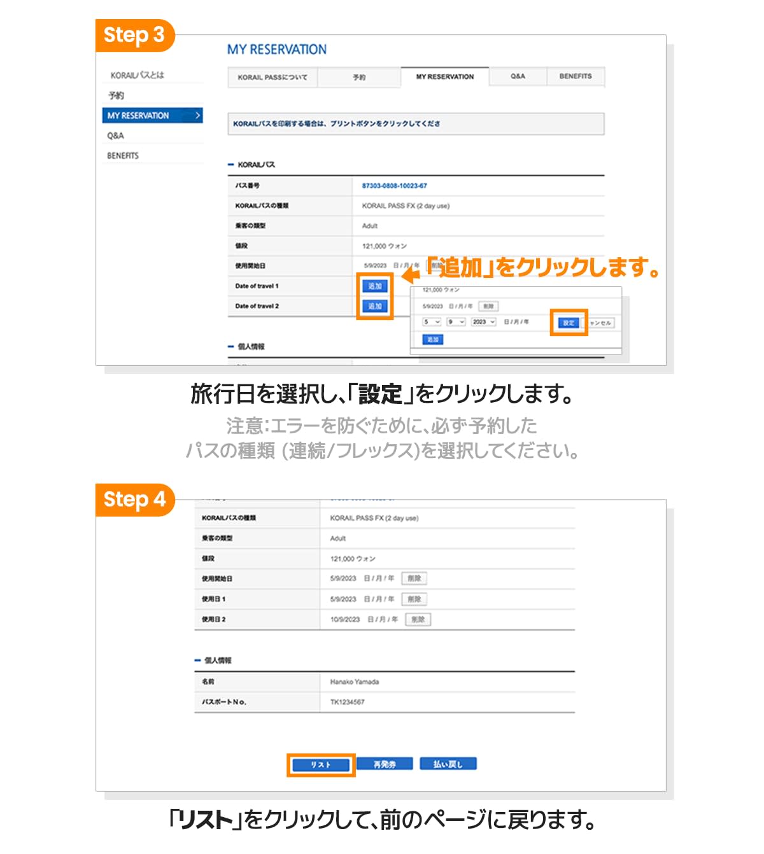Click pass number link 87303-0808-10023-67

pos(394,186)
